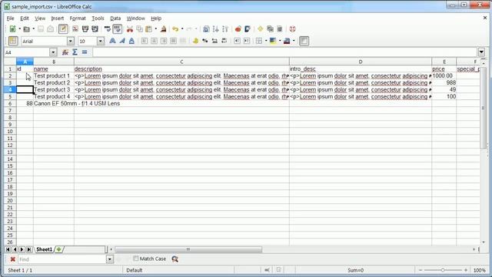The height and width of the screenshot is (277, 492).
Task: Click the New spreadsheet icon
Action: coord(12,29)
